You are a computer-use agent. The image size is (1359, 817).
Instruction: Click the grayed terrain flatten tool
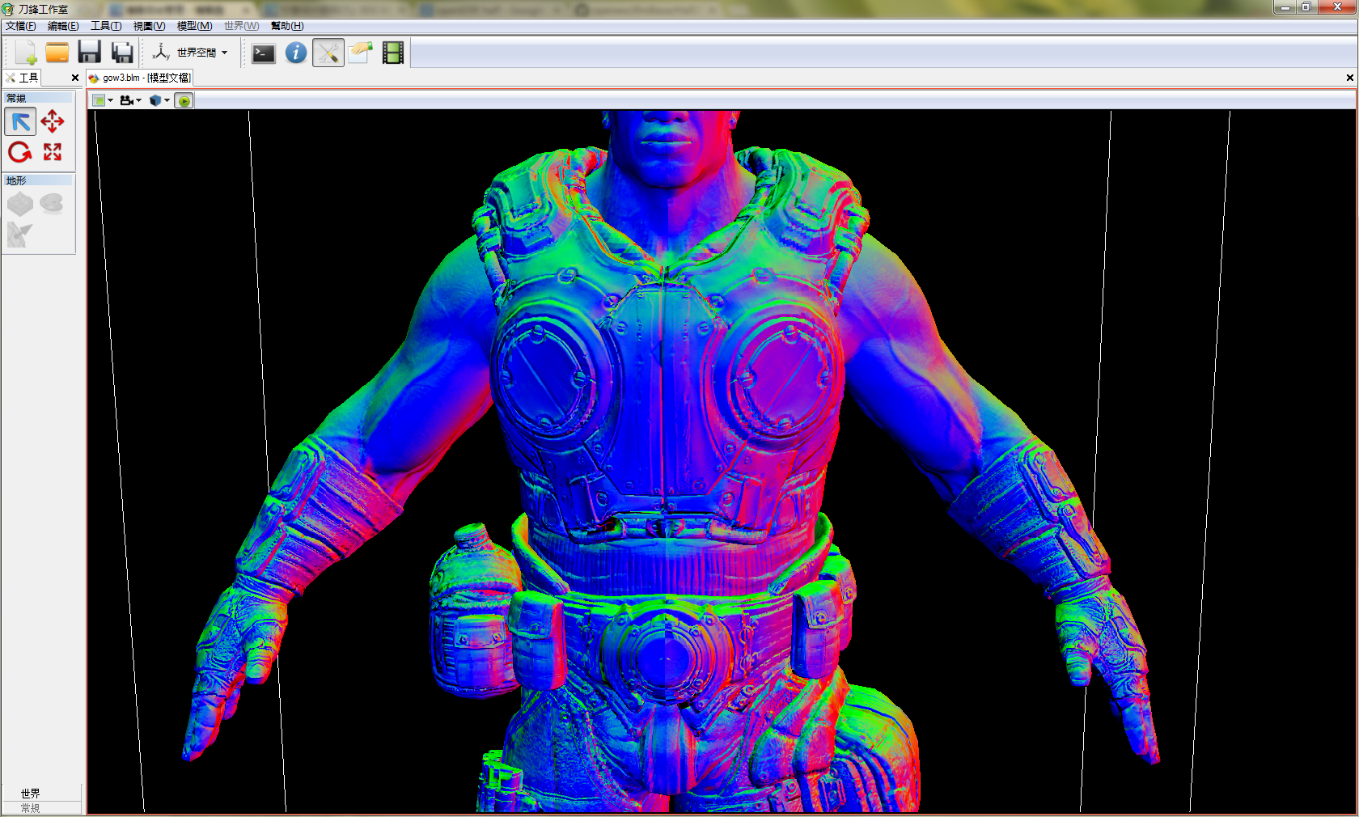(52, 205)
